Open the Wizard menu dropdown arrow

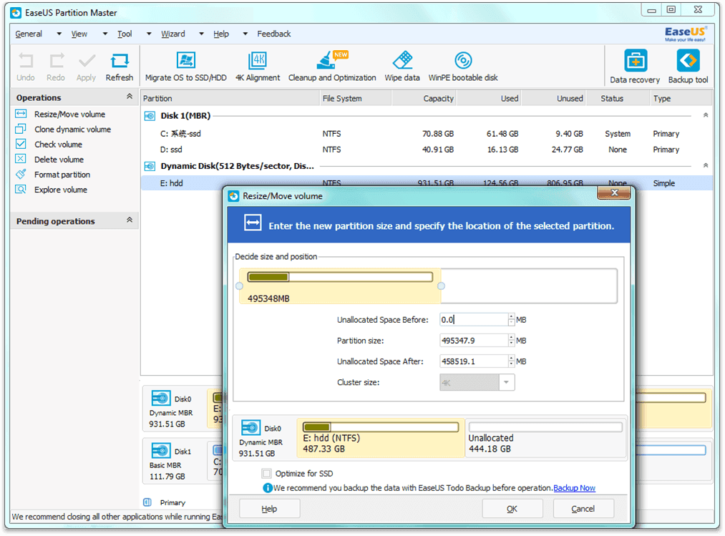tap(201, 34)
